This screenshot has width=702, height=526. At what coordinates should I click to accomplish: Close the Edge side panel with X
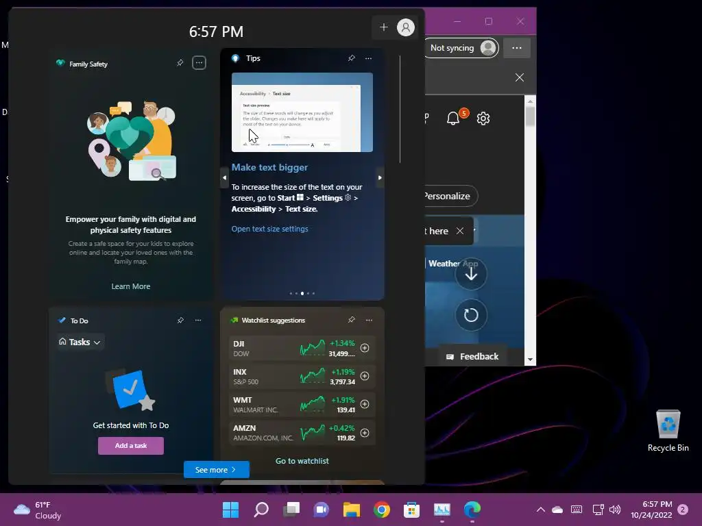point(520,77)
